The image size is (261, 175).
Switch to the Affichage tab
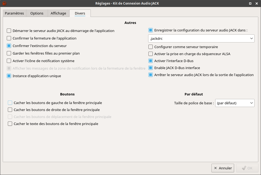pos(58,13)
